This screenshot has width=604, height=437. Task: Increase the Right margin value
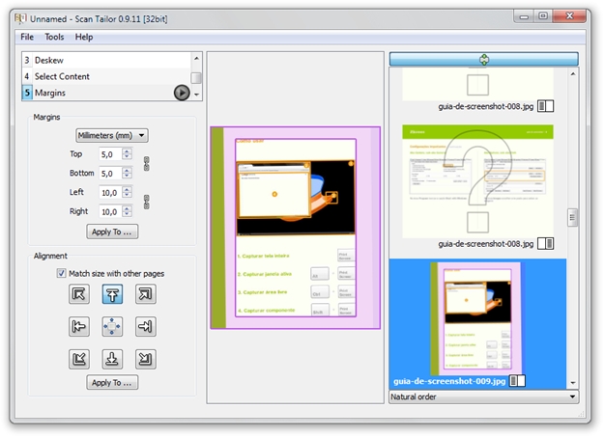pos(127,208)
